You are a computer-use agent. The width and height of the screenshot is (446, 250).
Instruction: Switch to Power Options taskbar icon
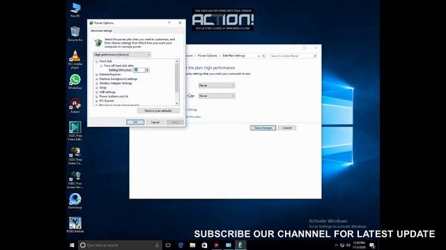(x=240, y=245)
